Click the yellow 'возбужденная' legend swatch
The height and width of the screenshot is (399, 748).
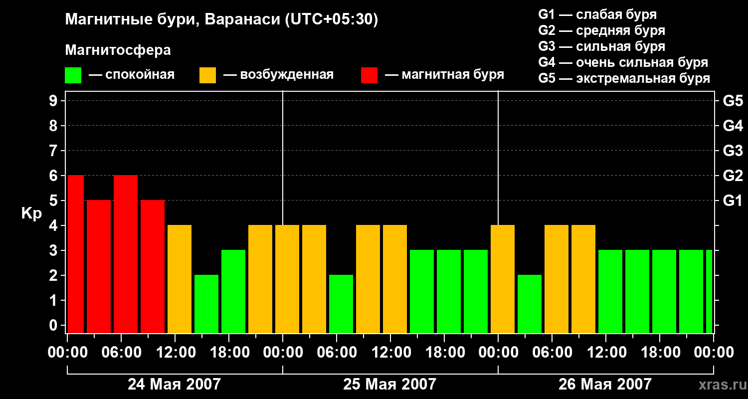tap(208, 75)
